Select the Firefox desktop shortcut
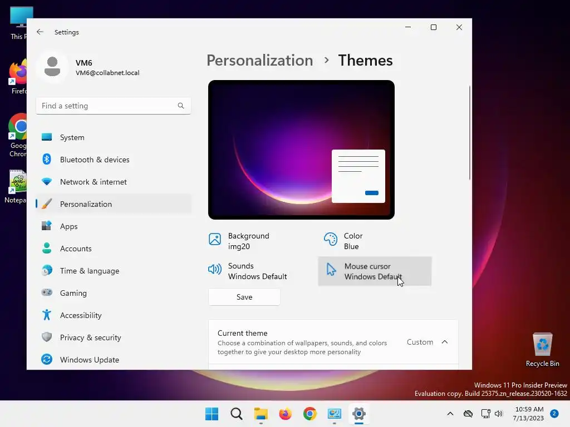The image size is (570, 427). pos(16,77)
